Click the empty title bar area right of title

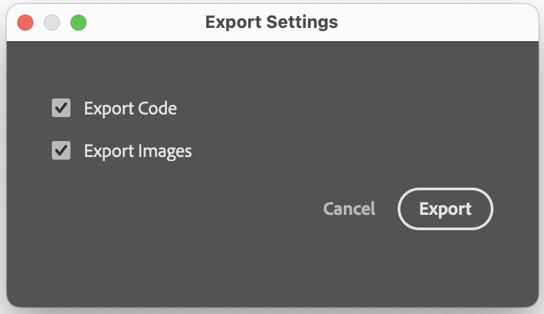[434, 23]
